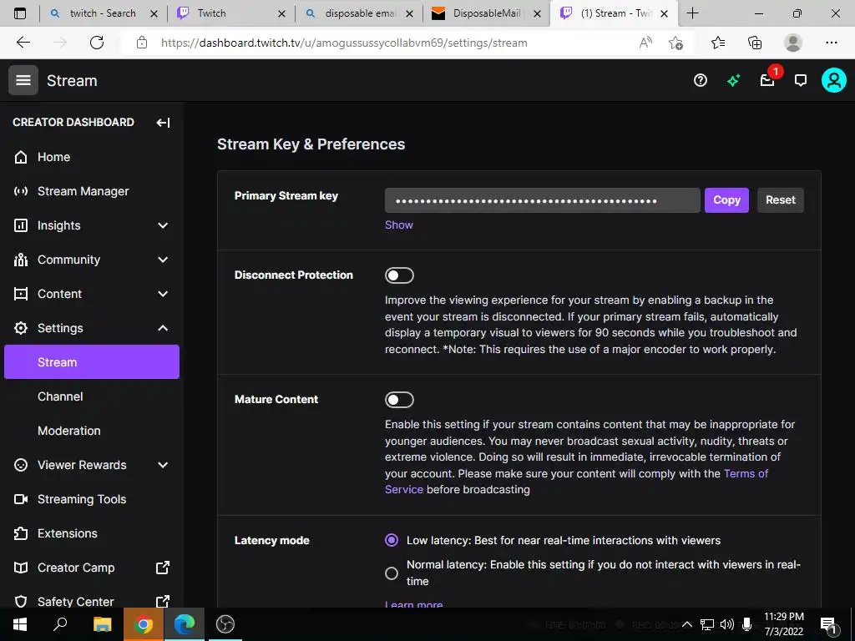This screenshot has width=855, height=641.
Task: Collapse the Creator Dashboard sidebar arrow
Action: 163,122
